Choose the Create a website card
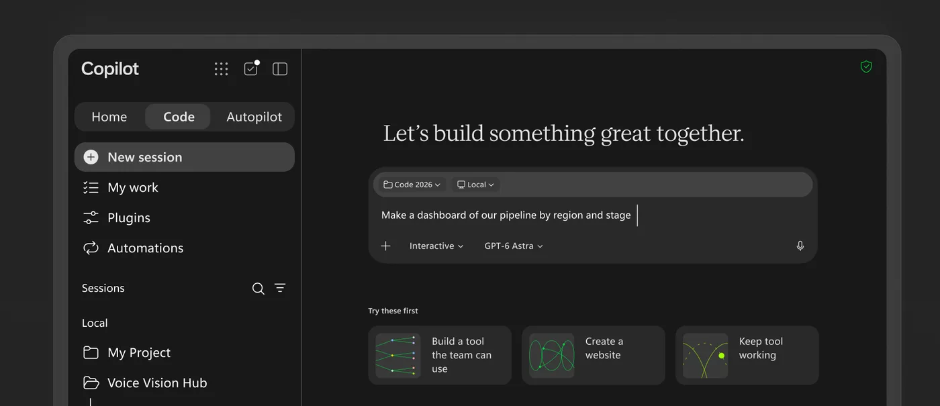This screenshot has height=406, width=940. click(x=594, y=356)
